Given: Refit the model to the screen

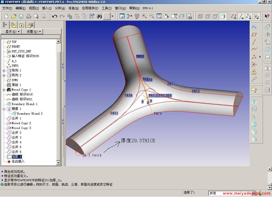Looking at the screenshot, I should (159, 16).
